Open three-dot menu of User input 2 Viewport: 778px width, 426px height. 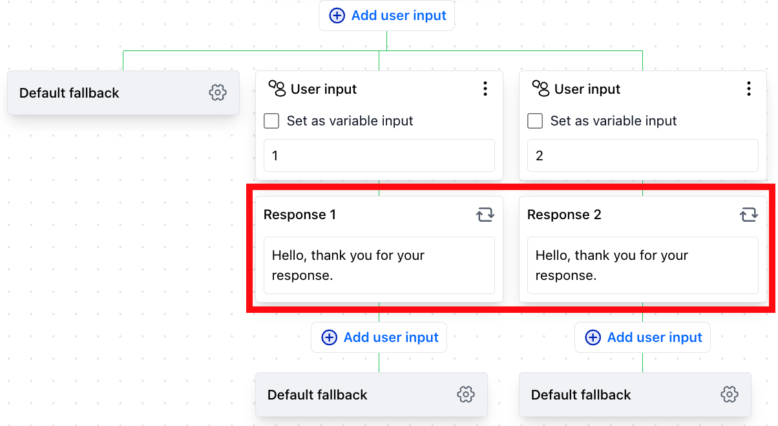pyautogui.click(x=749, y=89)
